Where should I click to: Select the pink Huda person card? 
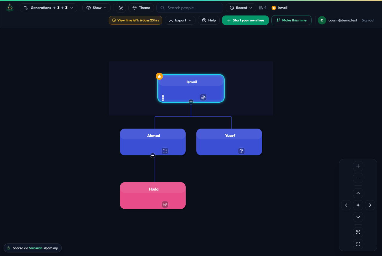click(x=153, y=196)
